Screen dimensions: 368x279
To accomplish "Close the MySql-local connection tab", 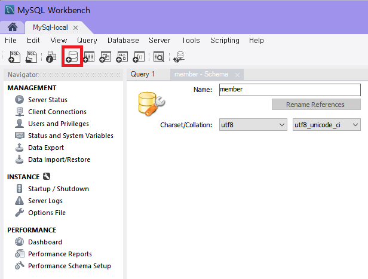I will (75, 28).
